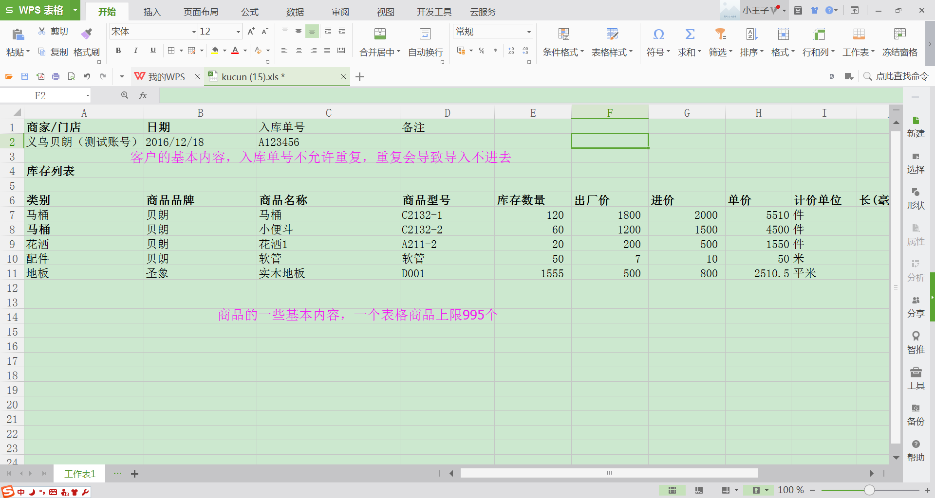Click the Cut scissors button
The height and width of the screenshot is (498, 935).
(53, 31)
